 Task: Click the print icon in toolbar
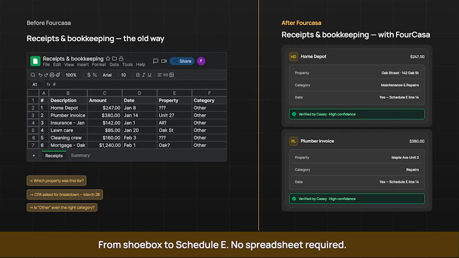[x=52, y=75]
